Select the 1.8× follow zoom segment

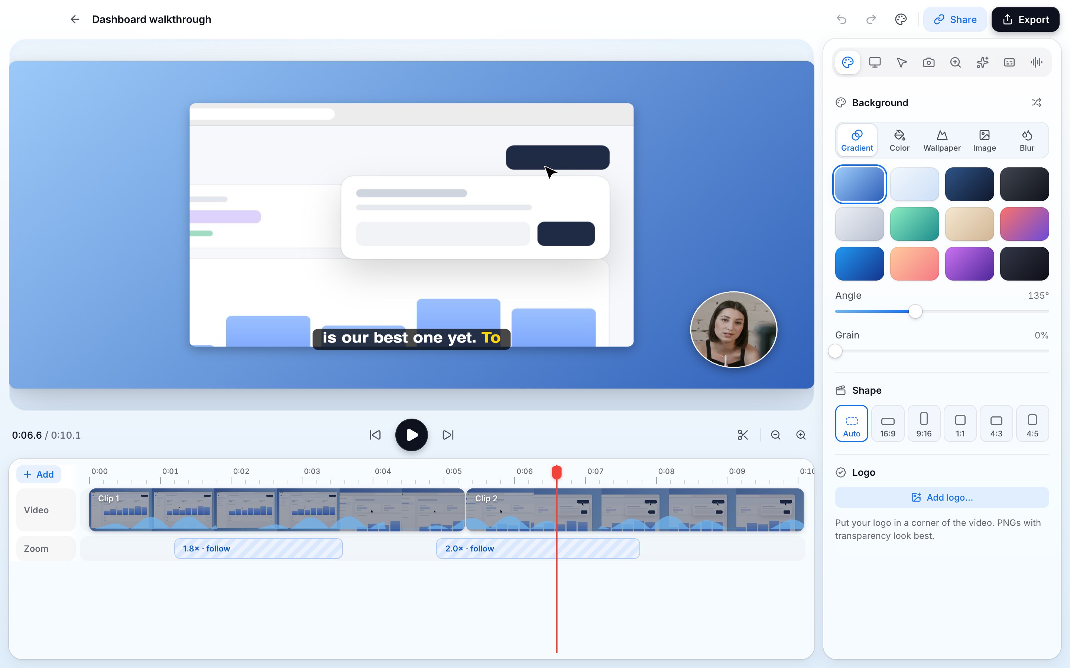click(x=258, y=548)
